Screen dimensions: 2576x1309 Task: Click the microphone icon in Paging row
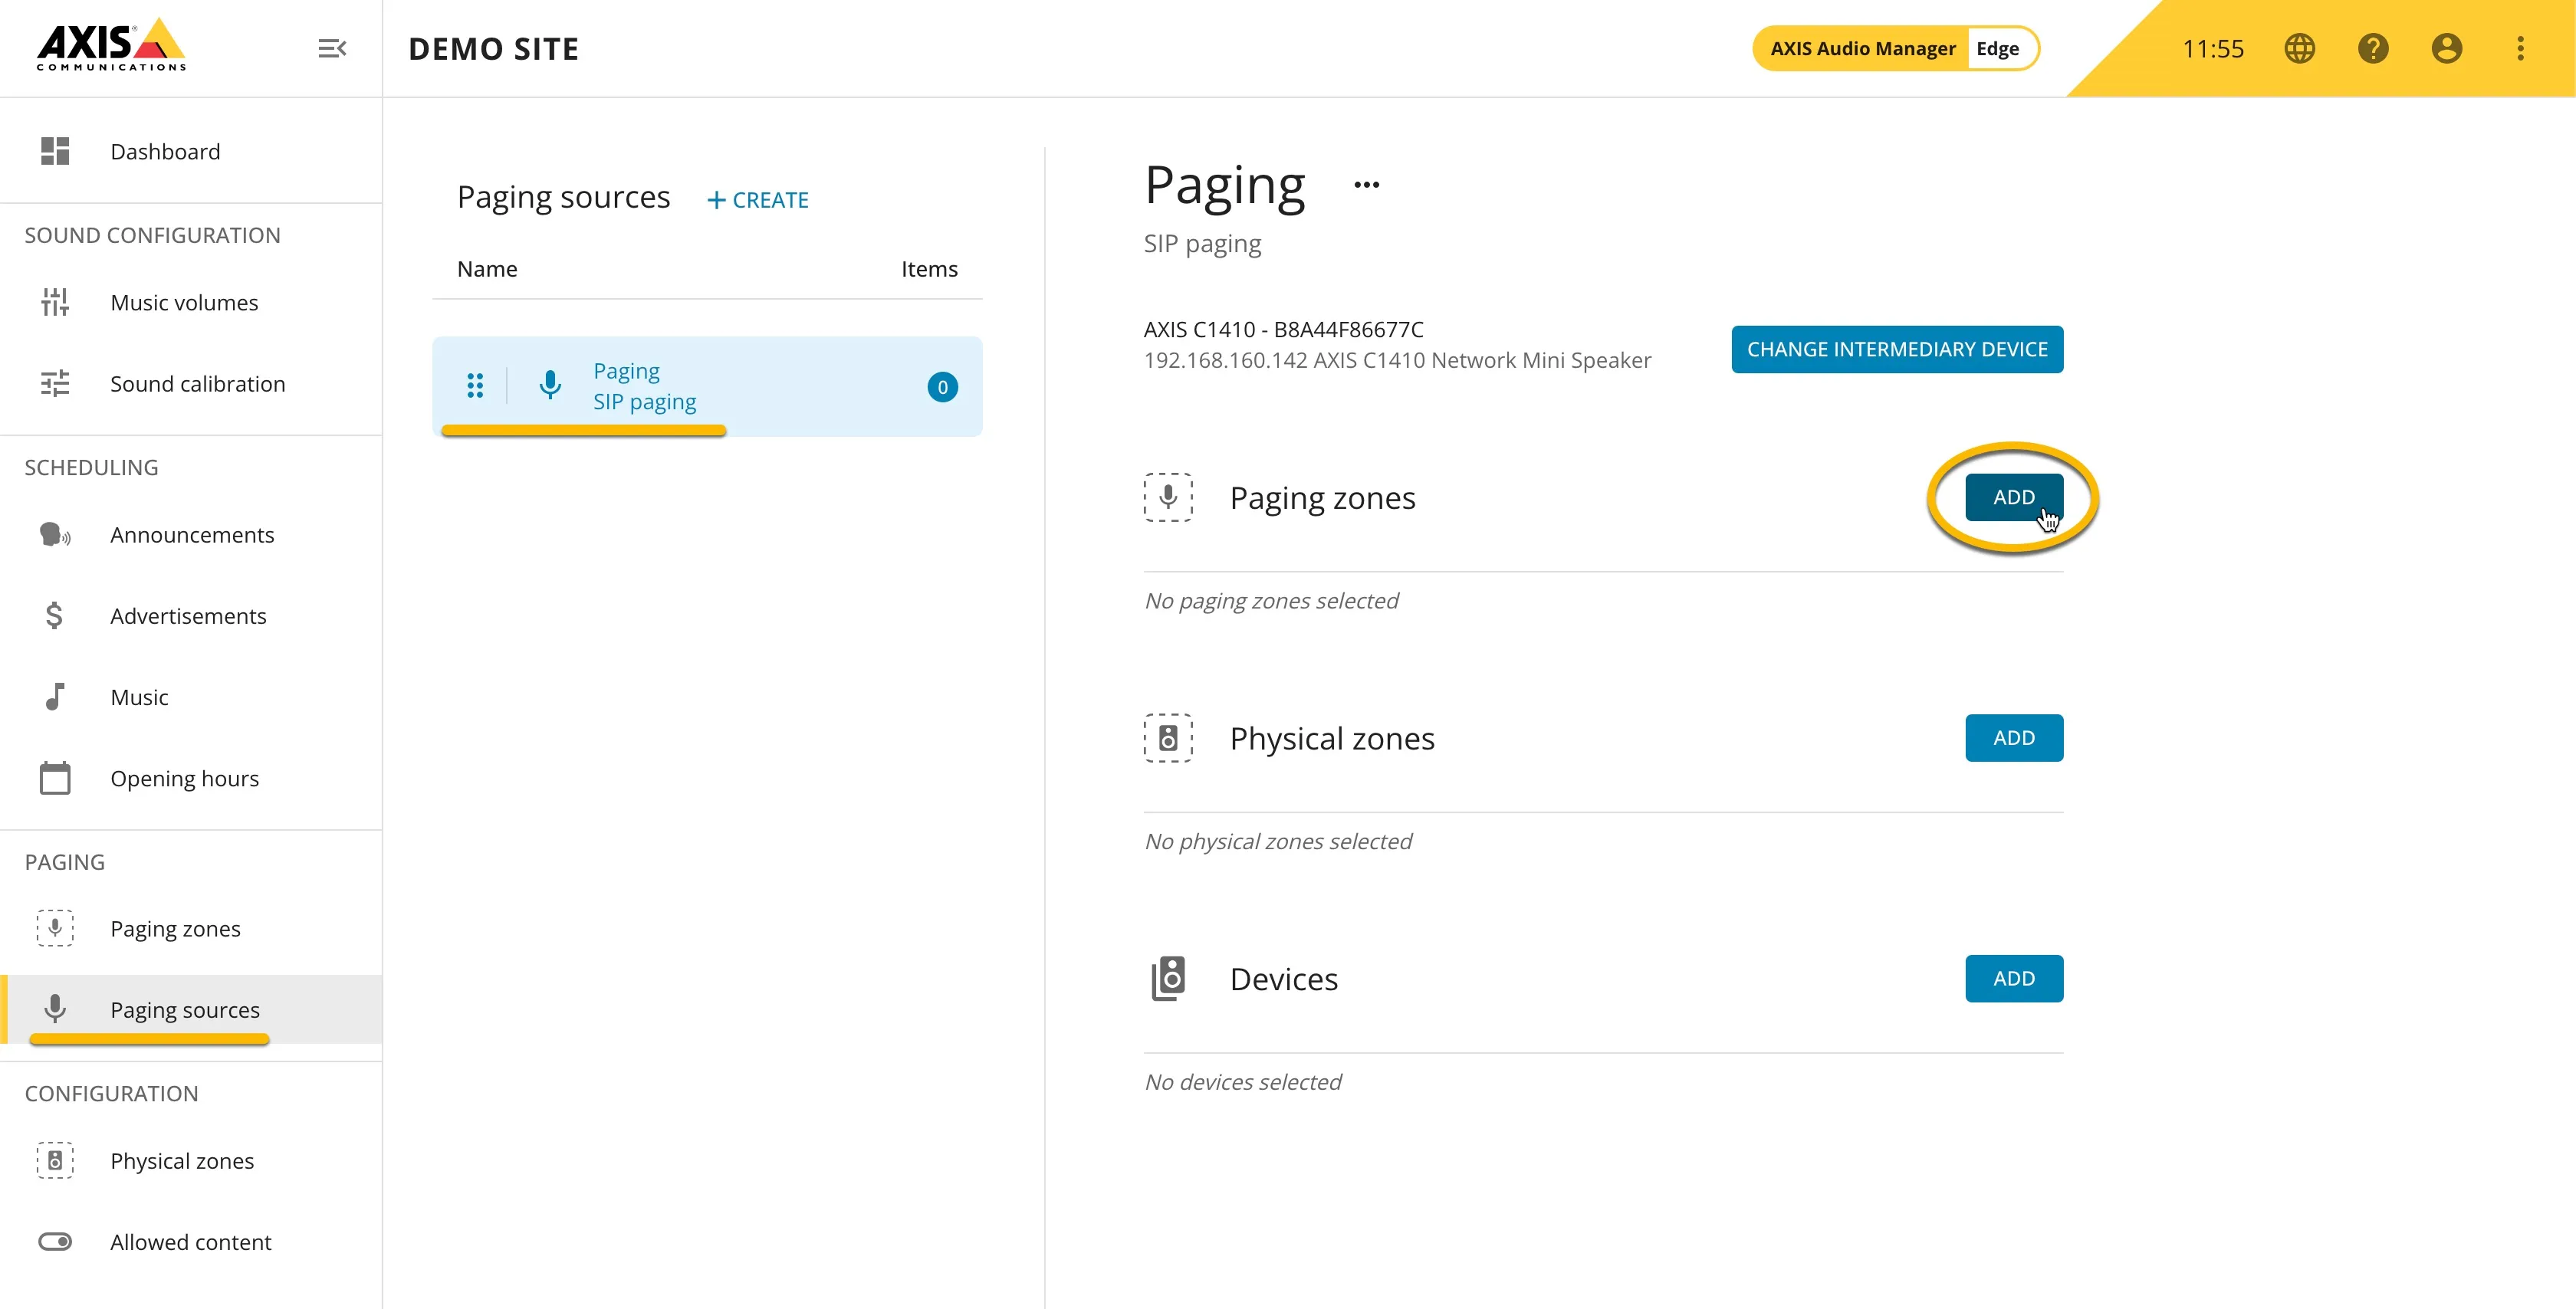pos(550,385)
